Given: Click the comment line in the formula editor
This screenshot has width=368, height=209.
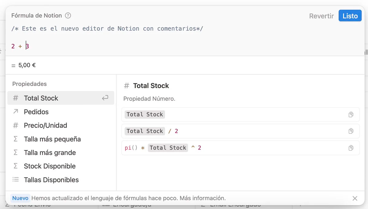Looking at the screenshot, I should pyautogui.click(x=107, y=29).
